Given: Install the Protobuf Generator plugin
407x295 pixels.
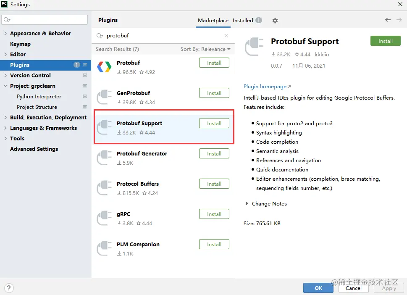Looking at the screenshot, I should point(214,153).
